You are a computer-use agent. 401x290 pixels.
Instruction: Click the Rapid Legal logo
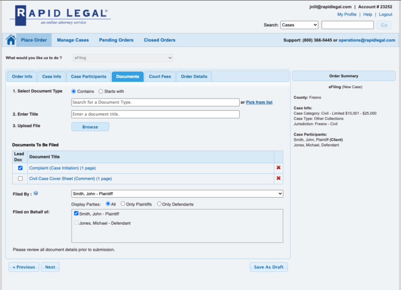(x=61, y=15)
